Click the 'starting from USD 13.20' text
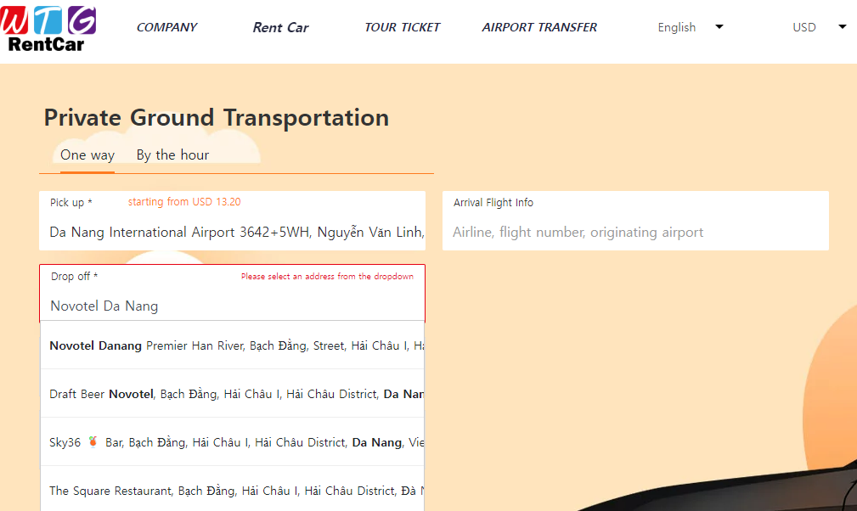This screenshot has height=511, width=857. tap(184, 202)
